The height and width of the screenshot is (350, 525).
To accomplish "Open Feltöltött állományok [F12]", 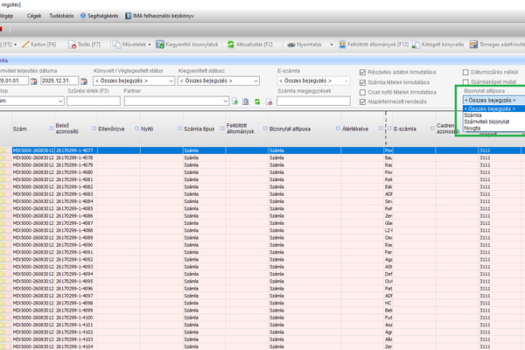I will click(374, 45).
